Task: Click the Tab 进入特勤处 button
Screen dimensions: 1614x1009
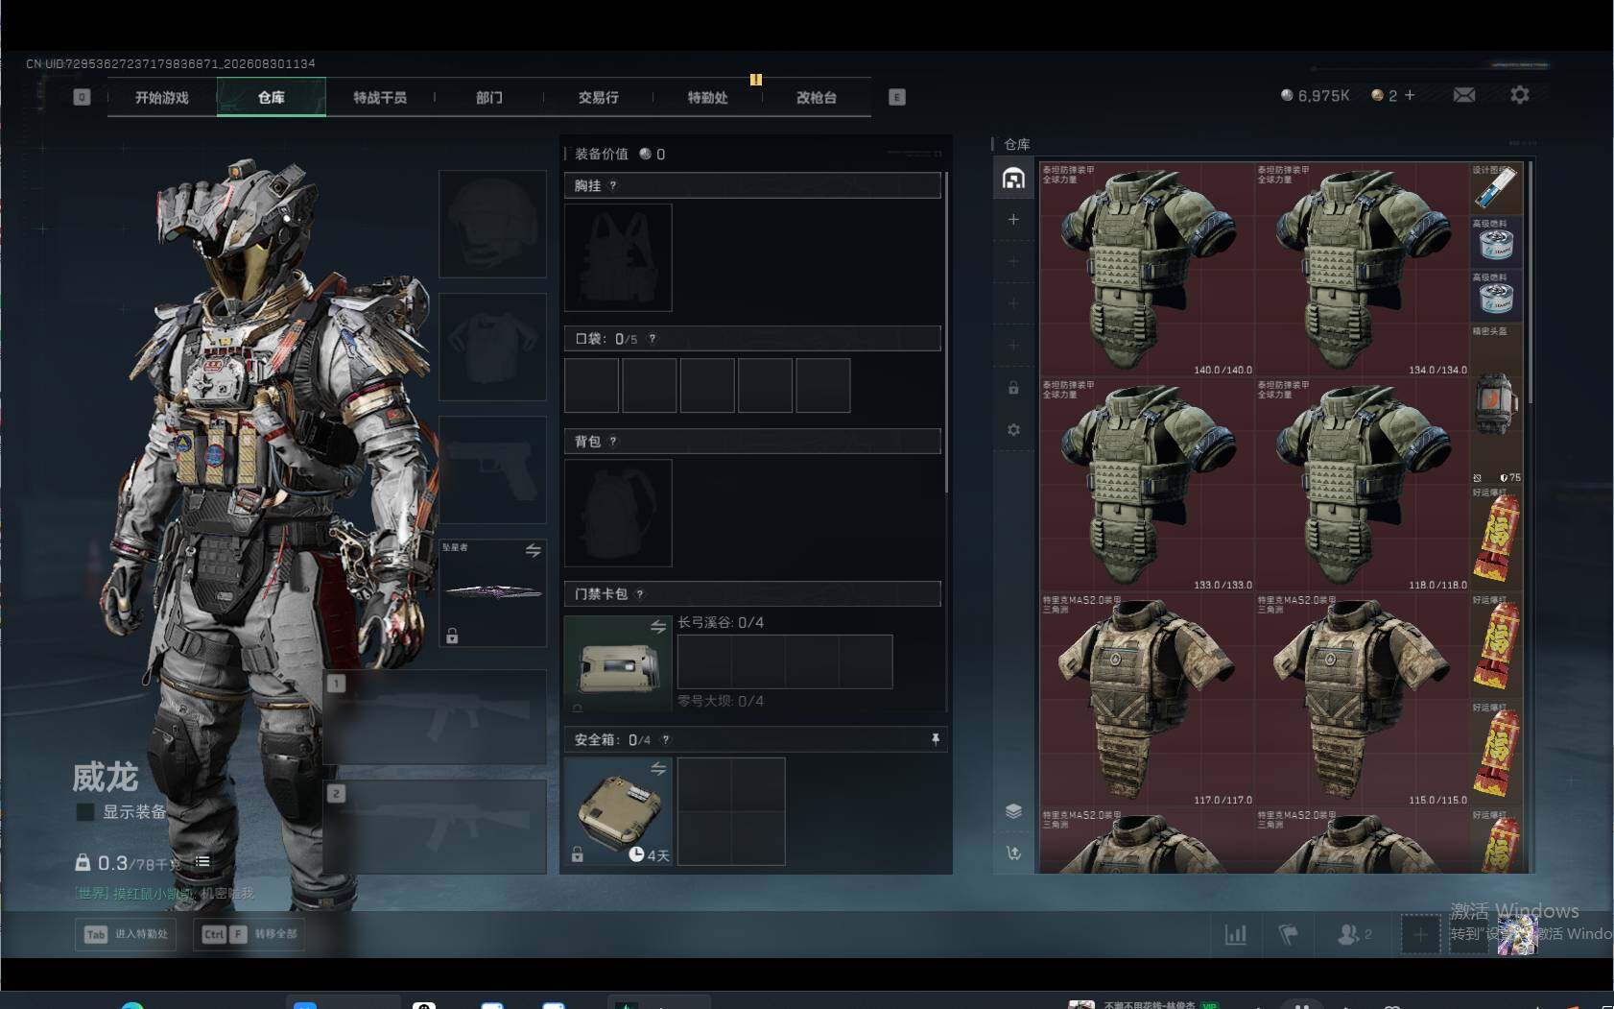Action: click(127, 934)
